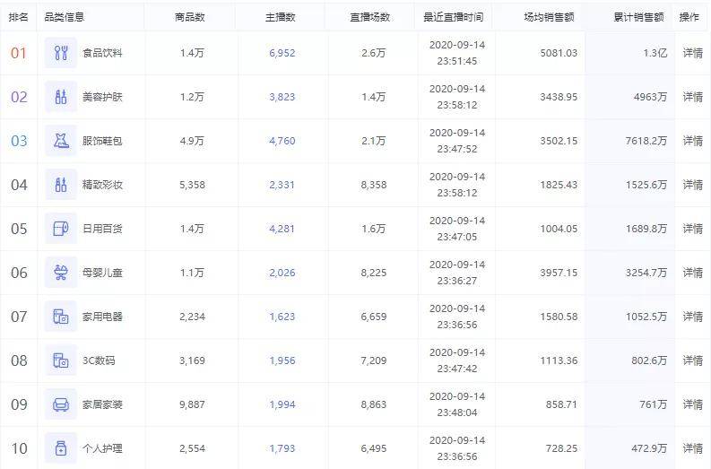Open 详情 for 食品饮料 row
The height and width of the screenshot is (469, 711).
pos(692,53)
